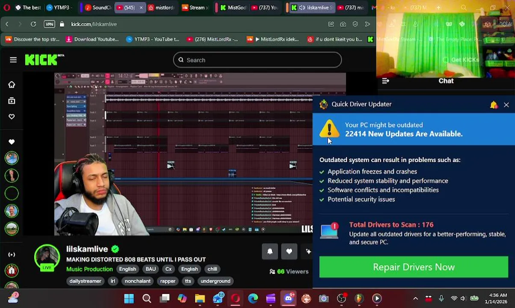Open 'YTMP3 - YouTube t...' bookmark

[x=153, y=39]
